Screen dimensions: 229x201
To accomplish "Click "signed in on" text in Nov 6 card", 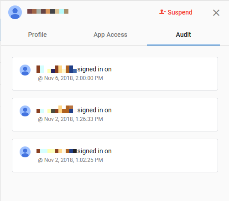I will (94, 70).
